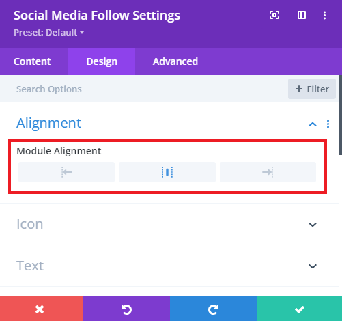The height and width of the screenshot is (321, 342).
Task: Set module alignment to center
Action: [167, 172]
